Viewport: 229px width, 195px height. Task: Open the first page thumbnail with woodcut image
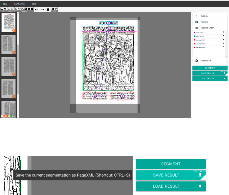tap(8, 23)
